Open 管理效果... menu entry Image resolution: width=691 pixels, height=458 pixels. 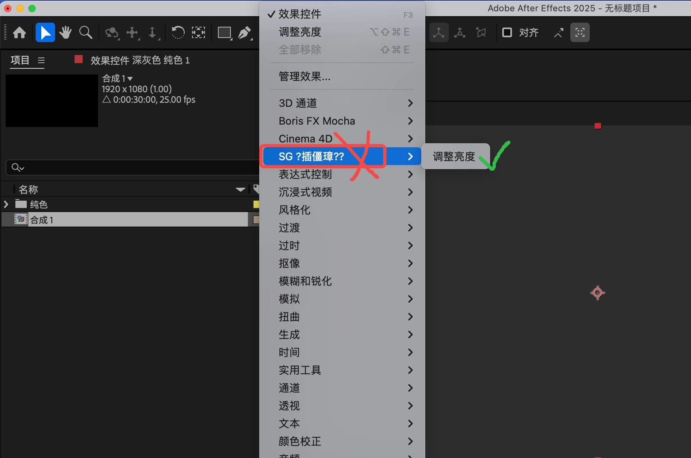tap(342, 76)
